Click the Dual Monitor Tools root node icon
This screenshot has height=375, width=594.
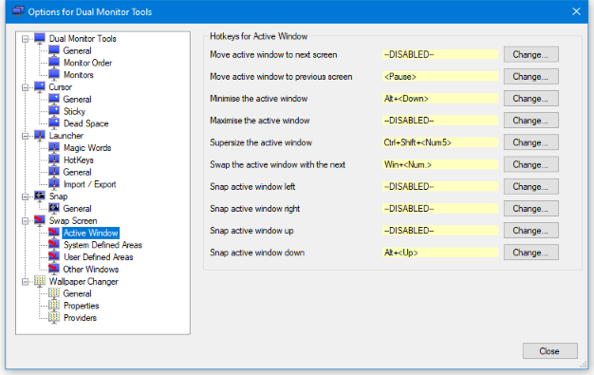[40, 38]
